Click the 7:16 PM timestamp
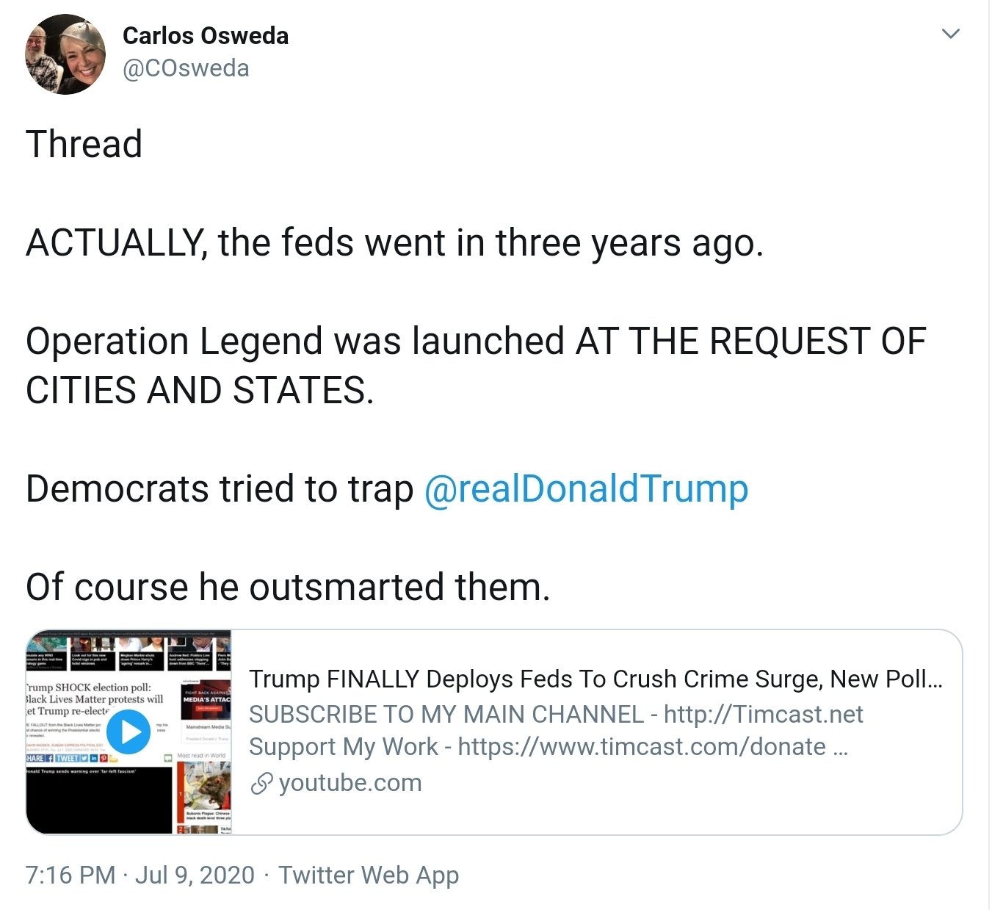Viewport: 992px width, 910px height. coord(70,875)
